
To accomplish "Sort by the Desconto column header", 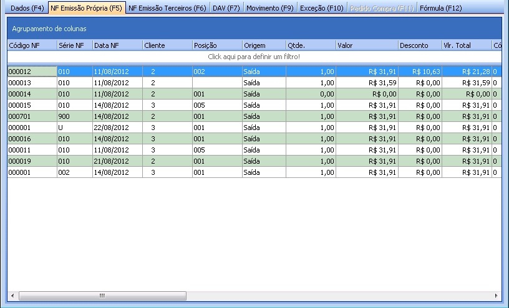I will 419,45.
